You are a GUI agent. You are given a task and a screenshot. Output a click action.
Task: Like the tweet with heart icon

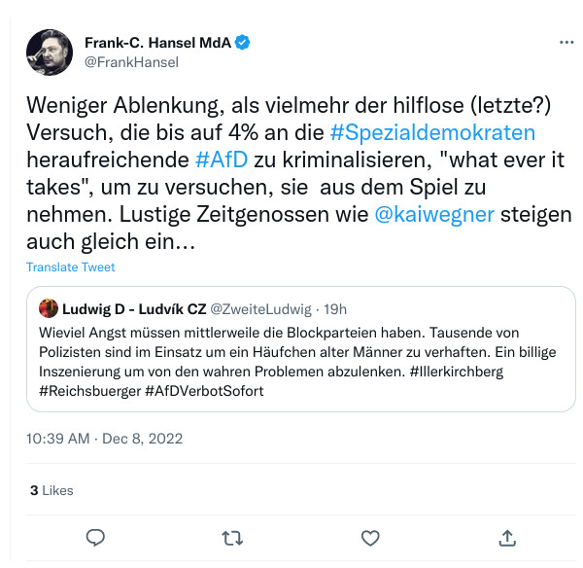370,537
